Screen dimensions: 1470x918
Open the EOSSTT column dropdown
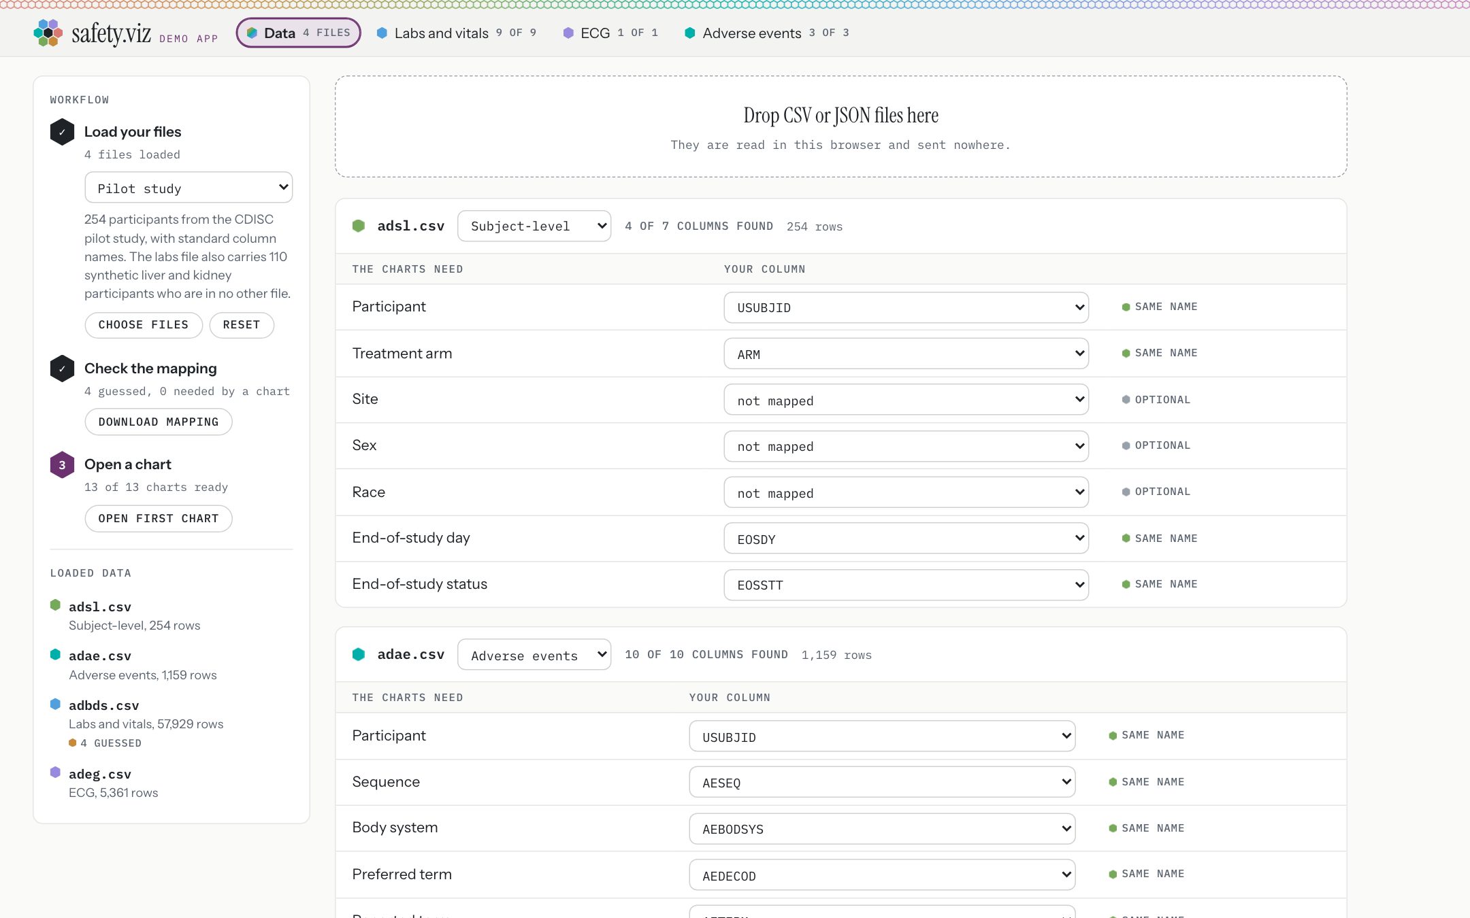click(906, 585)
